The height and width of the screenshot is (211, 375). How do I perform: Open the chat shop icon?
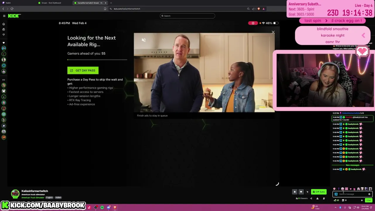point(343,200)
